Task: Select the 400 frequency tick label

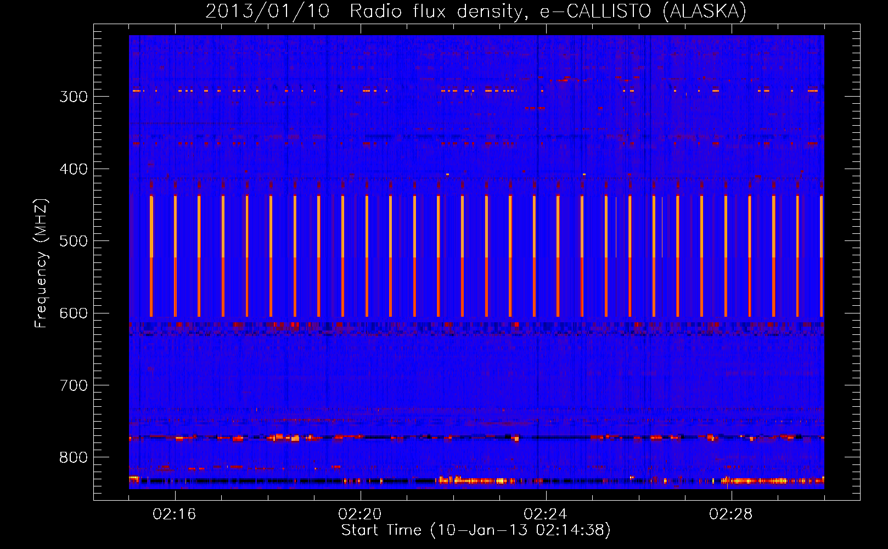Action: [74, 169]
